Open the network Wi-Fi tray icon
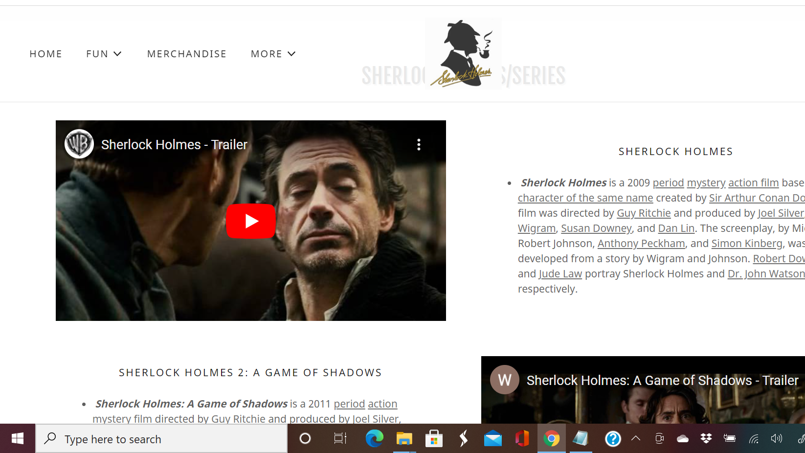 (x=754, y=438)
